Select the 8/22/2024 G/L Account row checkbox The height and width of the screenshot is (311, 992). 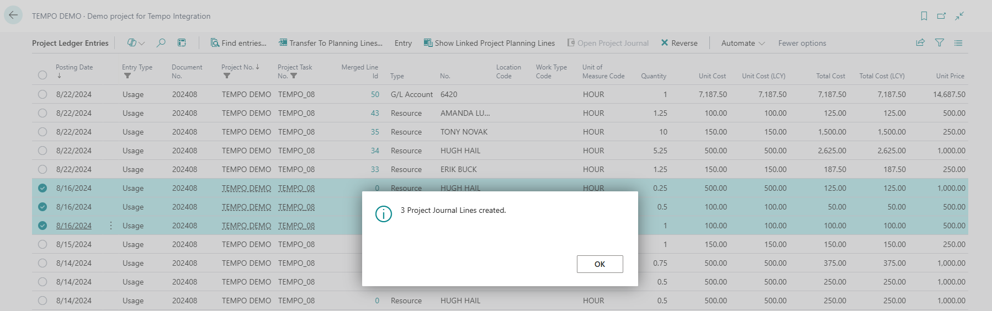[43, 94]
